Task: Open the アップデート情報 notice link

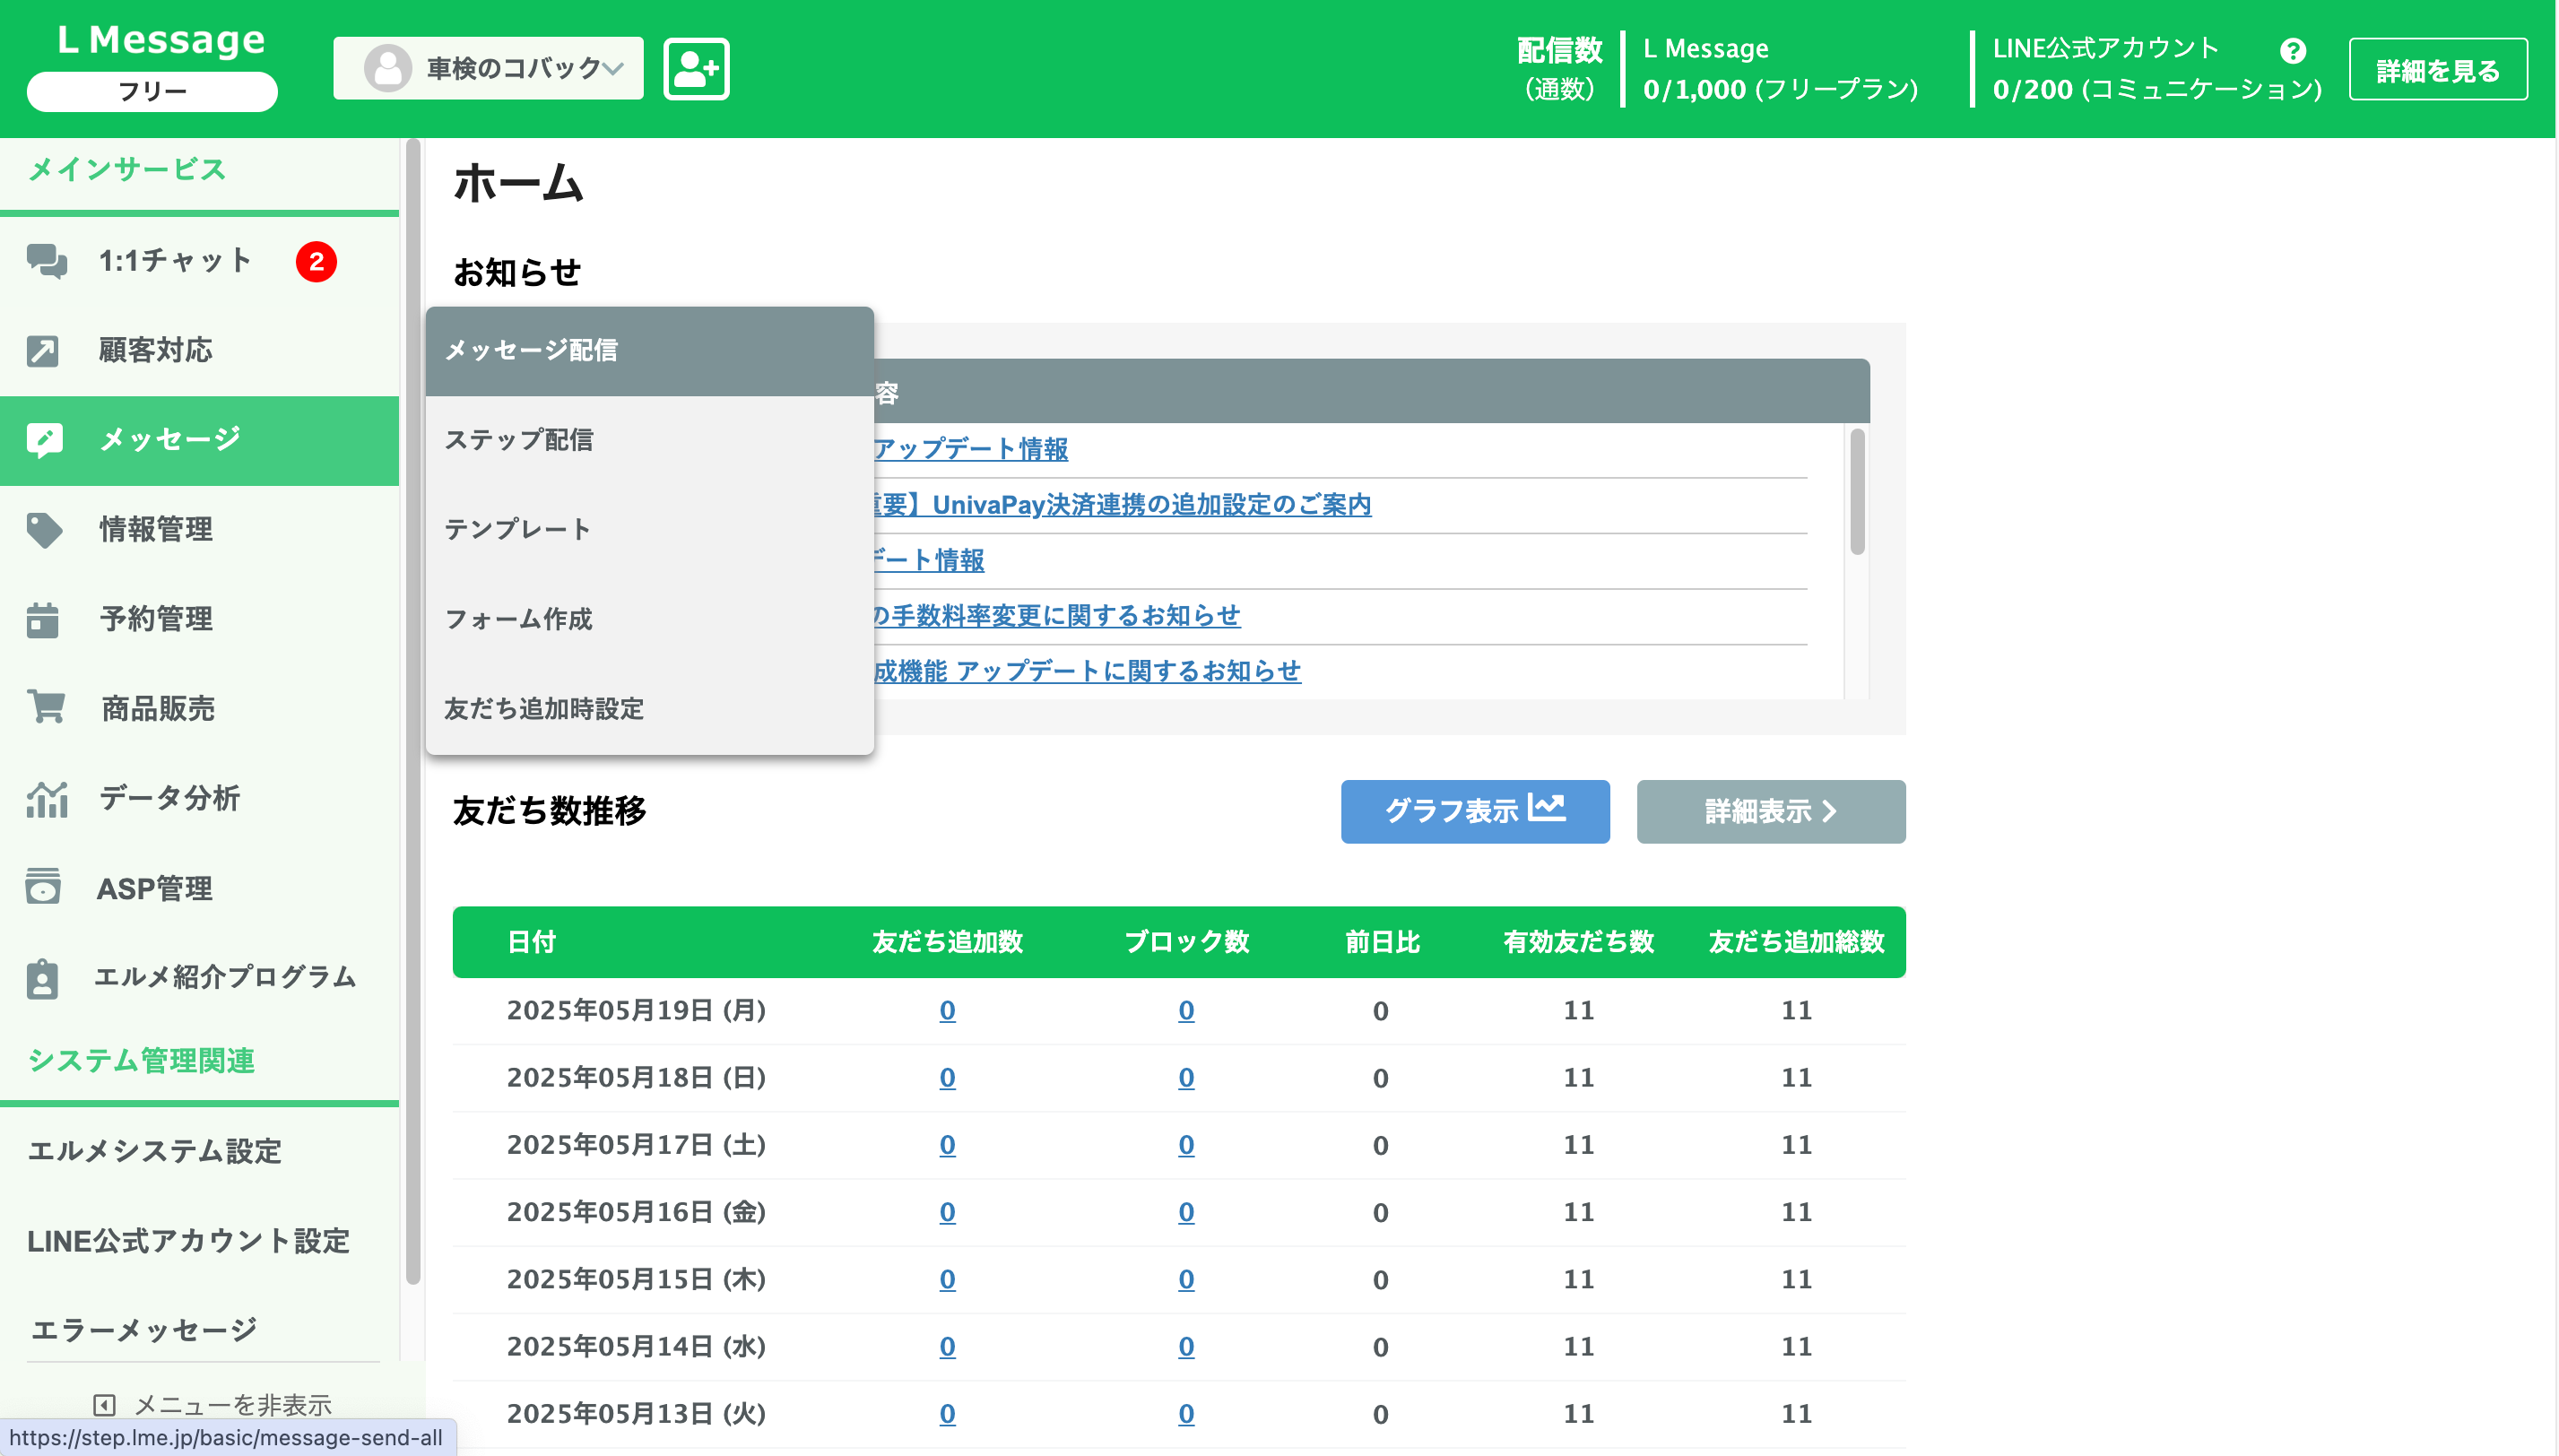Action: tap(970, 449)
